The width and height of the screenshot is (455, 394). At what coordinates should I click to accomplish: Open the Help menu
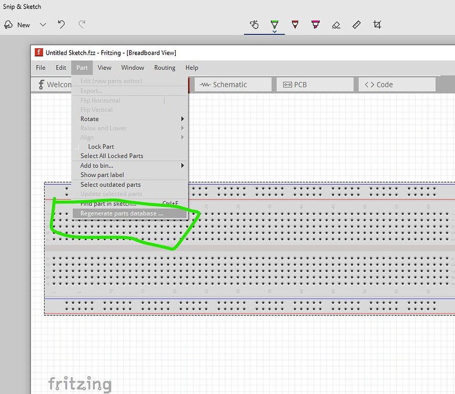192,68
